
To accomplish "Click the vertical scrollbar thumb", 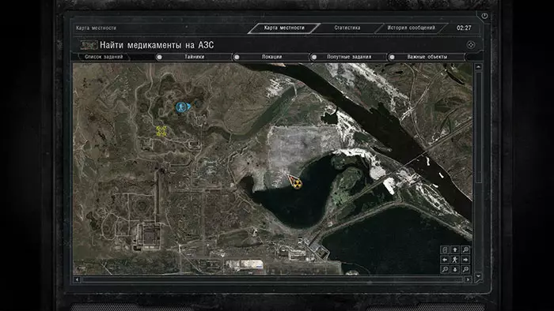I will 479,128.
